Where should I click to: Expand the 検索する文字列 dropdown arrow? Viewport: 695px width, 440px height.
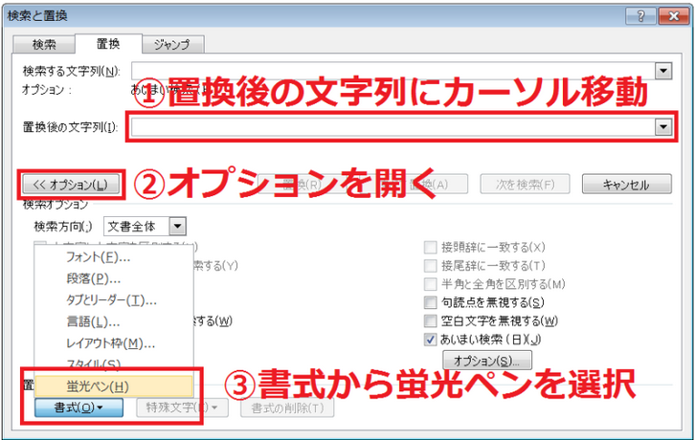[x=661, y=71]
